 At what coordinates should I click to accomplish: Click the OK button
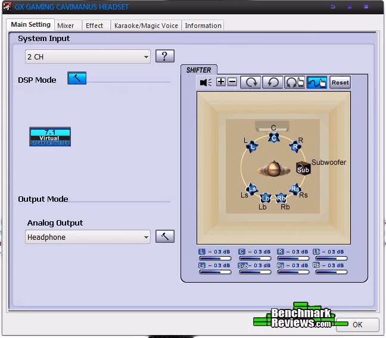click(357, 325)
